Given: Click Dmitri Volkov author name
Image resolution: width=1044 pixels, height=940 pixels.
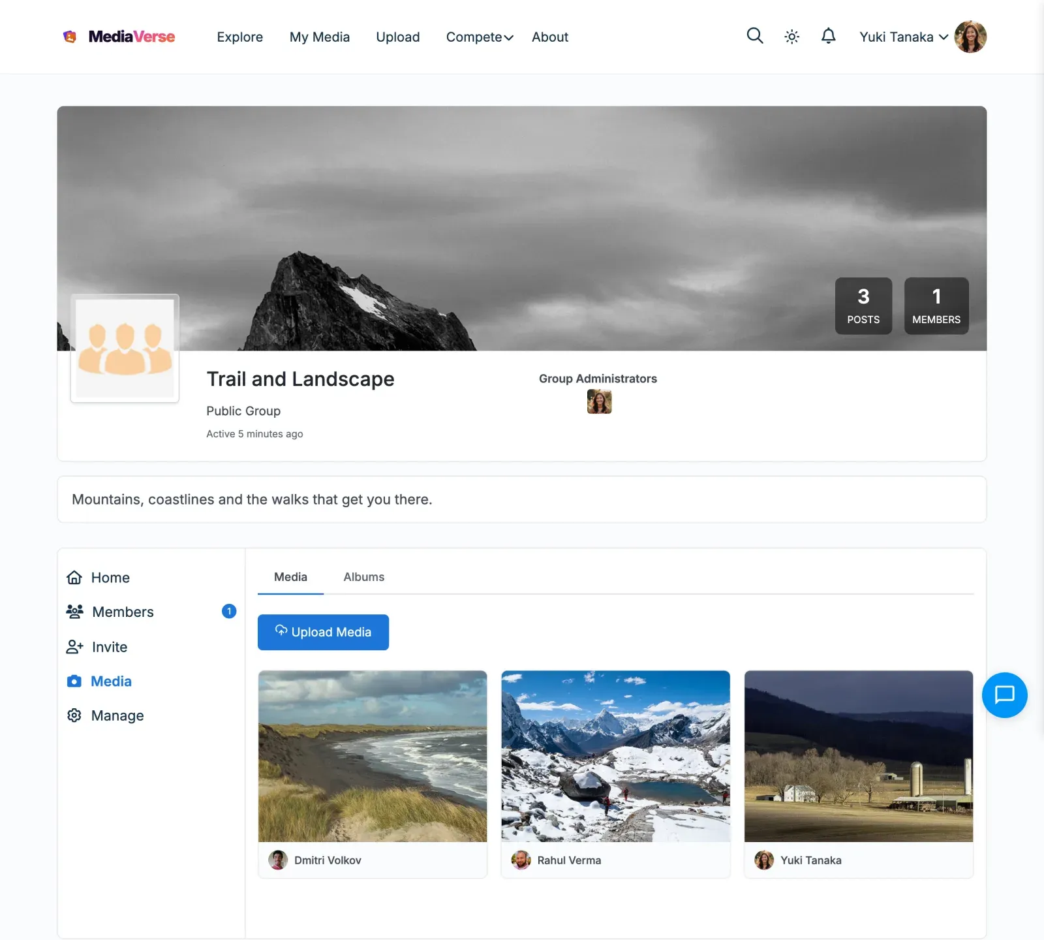Looking at the screenshot, I should [328, 860].
